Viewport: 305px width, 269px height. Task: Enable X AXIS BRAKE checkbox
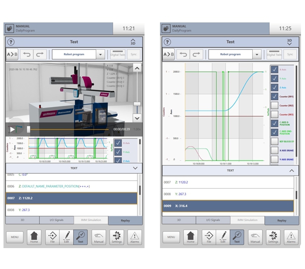[x=275, y=150]
